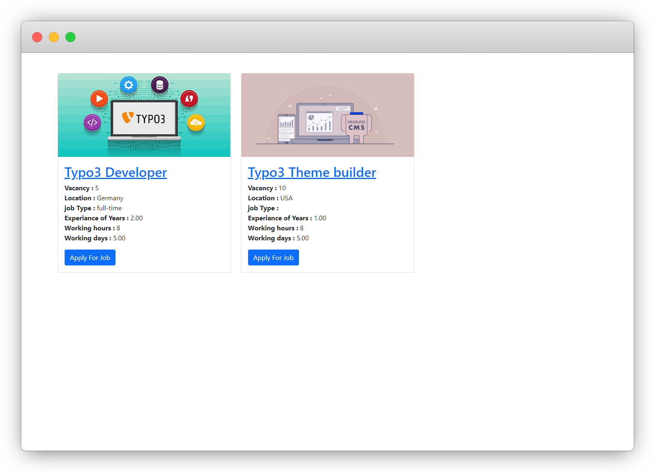
Task: Open the Typo3 Theme builder job link
Action: pos(312,172)
